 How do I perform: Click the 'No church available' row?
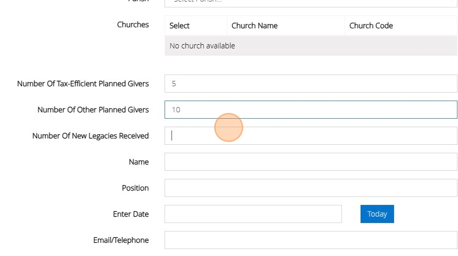click(x=310, y=46)
